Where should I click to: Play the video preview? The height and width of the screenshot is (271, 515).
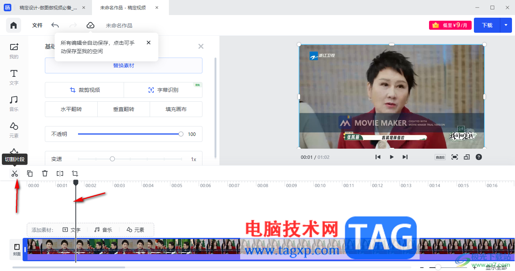coord(392,157)
